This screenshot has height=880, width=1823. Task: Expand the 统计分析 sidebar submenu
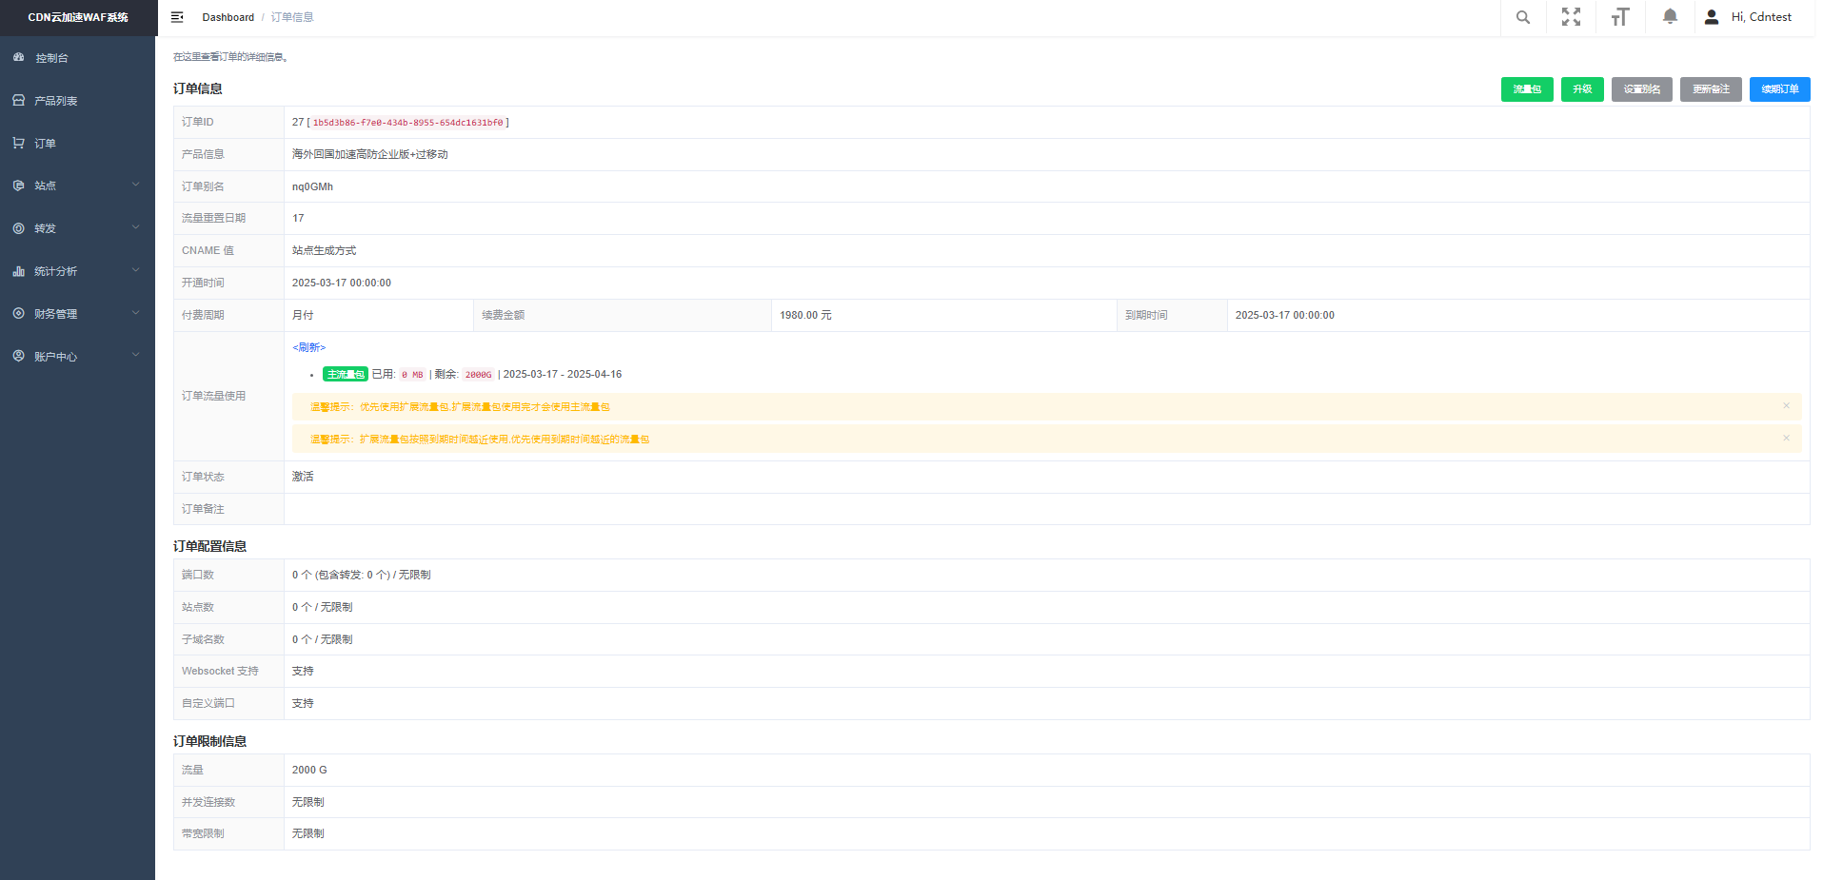click(76, 271)
